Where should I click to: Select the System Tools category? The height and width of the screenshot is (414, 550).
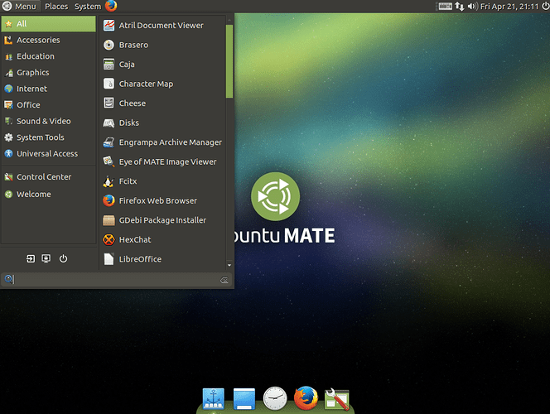[x=48, y=137]
